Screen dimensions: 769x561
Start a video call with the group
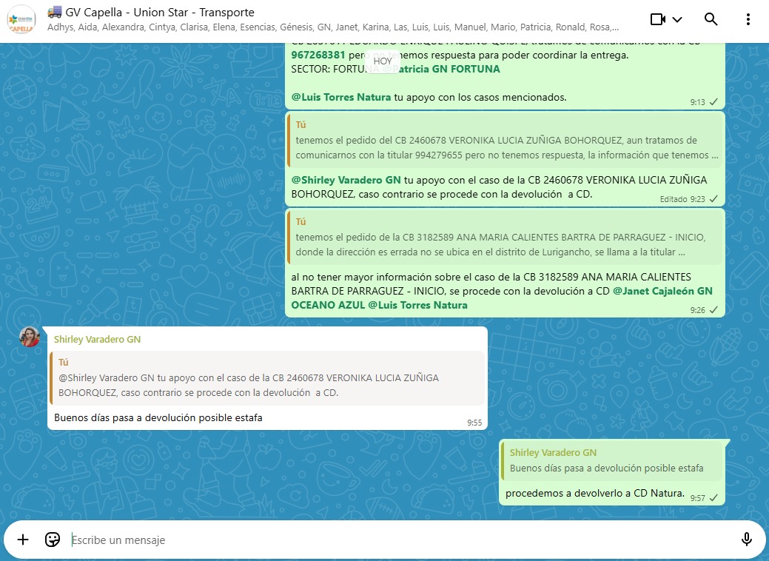[x=657, y=19]
